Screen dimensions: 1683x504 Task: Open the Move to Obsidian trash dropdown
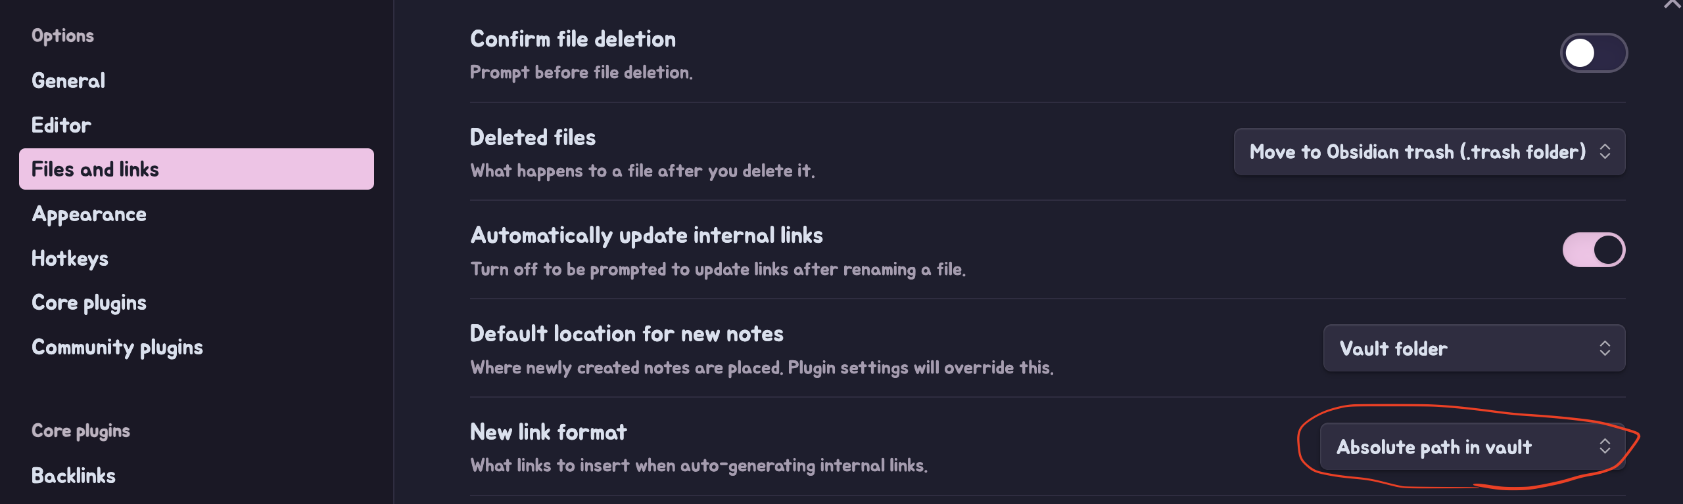tap(1417, 152)
